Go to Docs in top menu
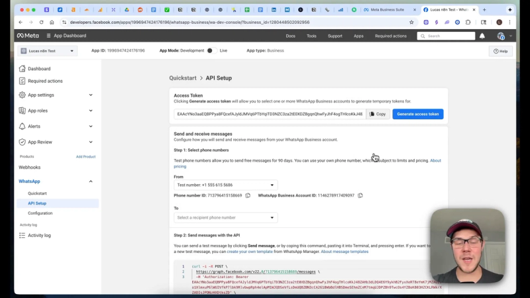Image resolution: width=530 pixels, height=298 pixels. [290, 36]
